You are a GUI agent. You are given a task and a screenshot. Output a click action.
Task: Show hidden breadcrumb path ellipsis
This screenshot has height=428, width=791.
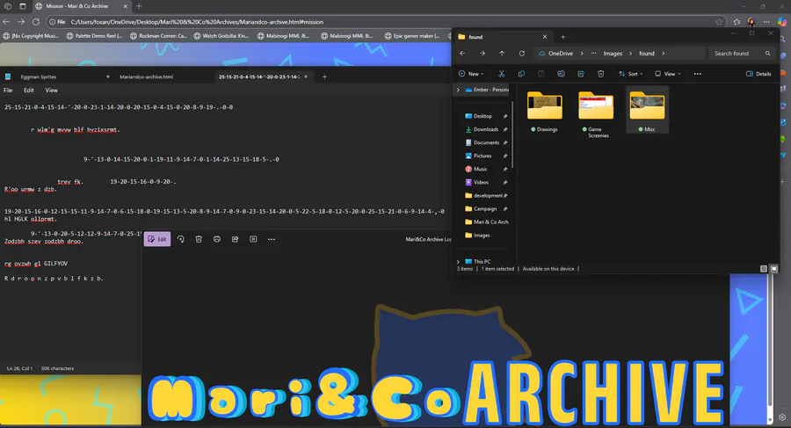[x=593, y=53]
